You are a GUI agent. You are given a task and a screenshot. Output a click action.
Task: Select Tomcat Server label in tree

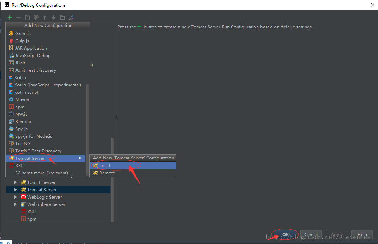[42, 189]
